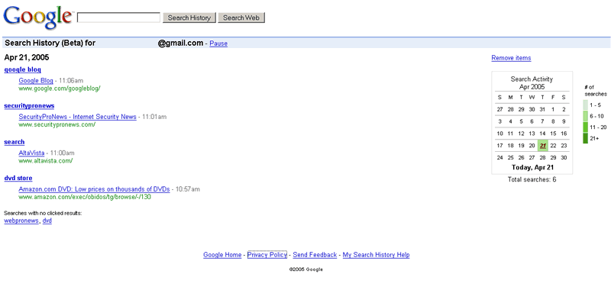Click day 20 in the calendar
Image resolution: width=611 pixels, height=290 pixels.
(x=532, y=146)
